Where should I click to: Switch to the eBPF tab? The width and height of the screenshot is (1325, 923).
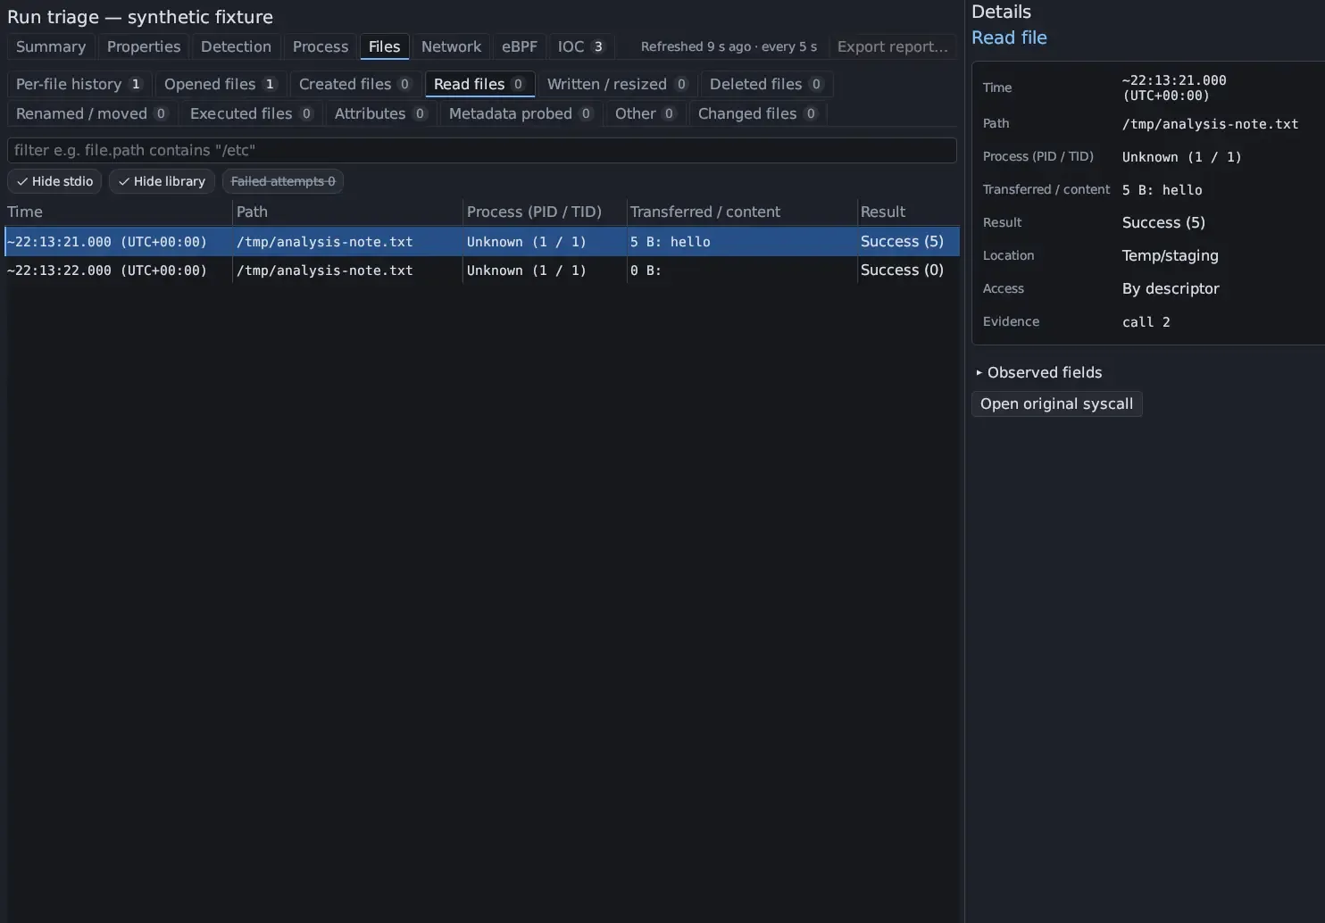tap(520, 46)
